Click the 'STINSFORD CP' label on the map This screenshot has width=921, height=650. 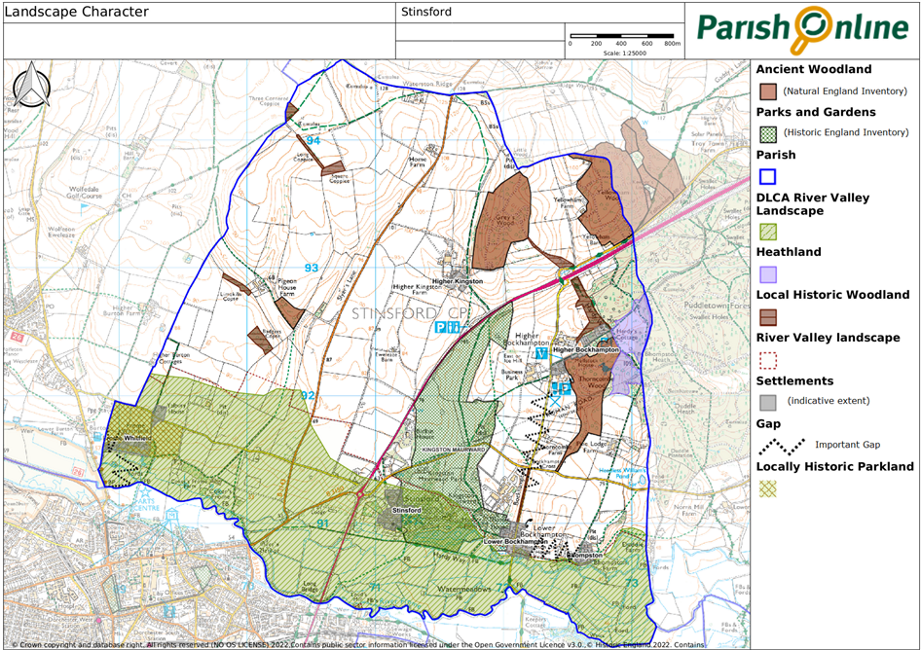(x=411, y=313)
